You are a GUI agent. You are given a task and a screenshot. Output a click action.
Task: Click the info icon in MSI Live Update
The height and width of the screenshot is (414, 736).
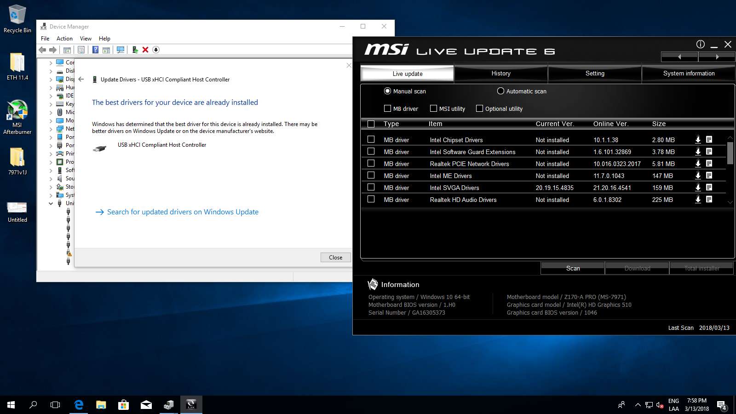(x=701, y=44)
